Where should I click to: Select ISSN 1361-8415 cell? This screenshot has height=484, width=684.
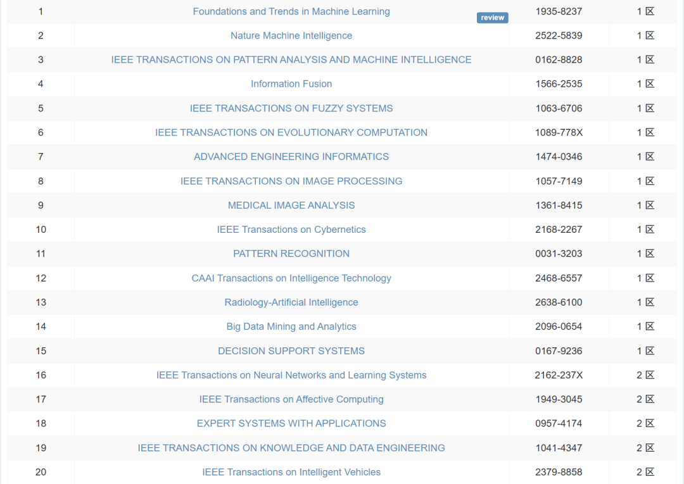[559, 205]
